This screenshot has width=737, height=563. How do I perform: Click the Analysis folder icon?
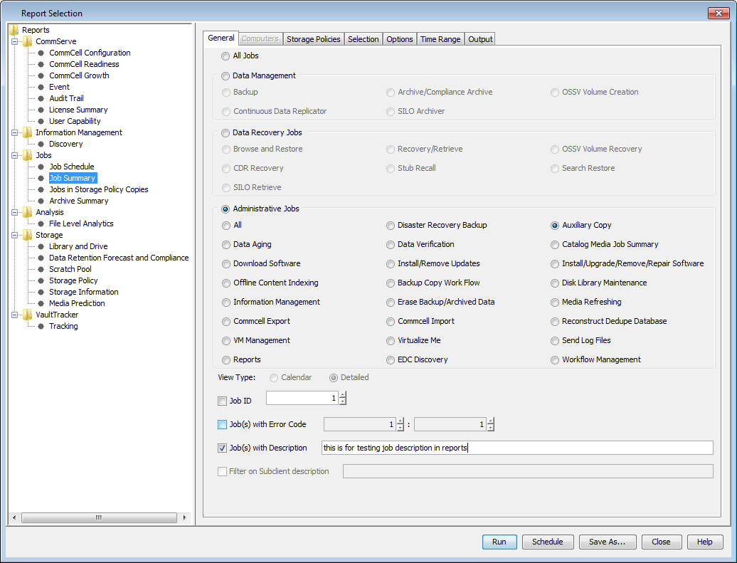point(28,211)
